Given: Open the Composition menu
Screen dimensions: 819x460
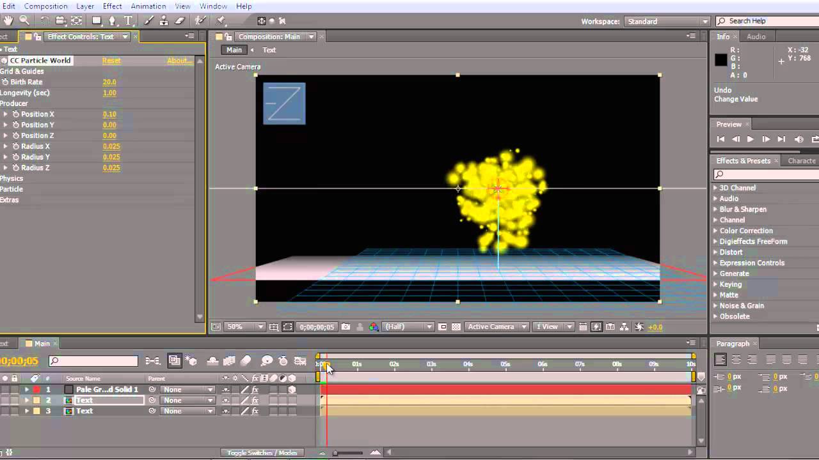Looking at the screenshot, I should [45, 6].
